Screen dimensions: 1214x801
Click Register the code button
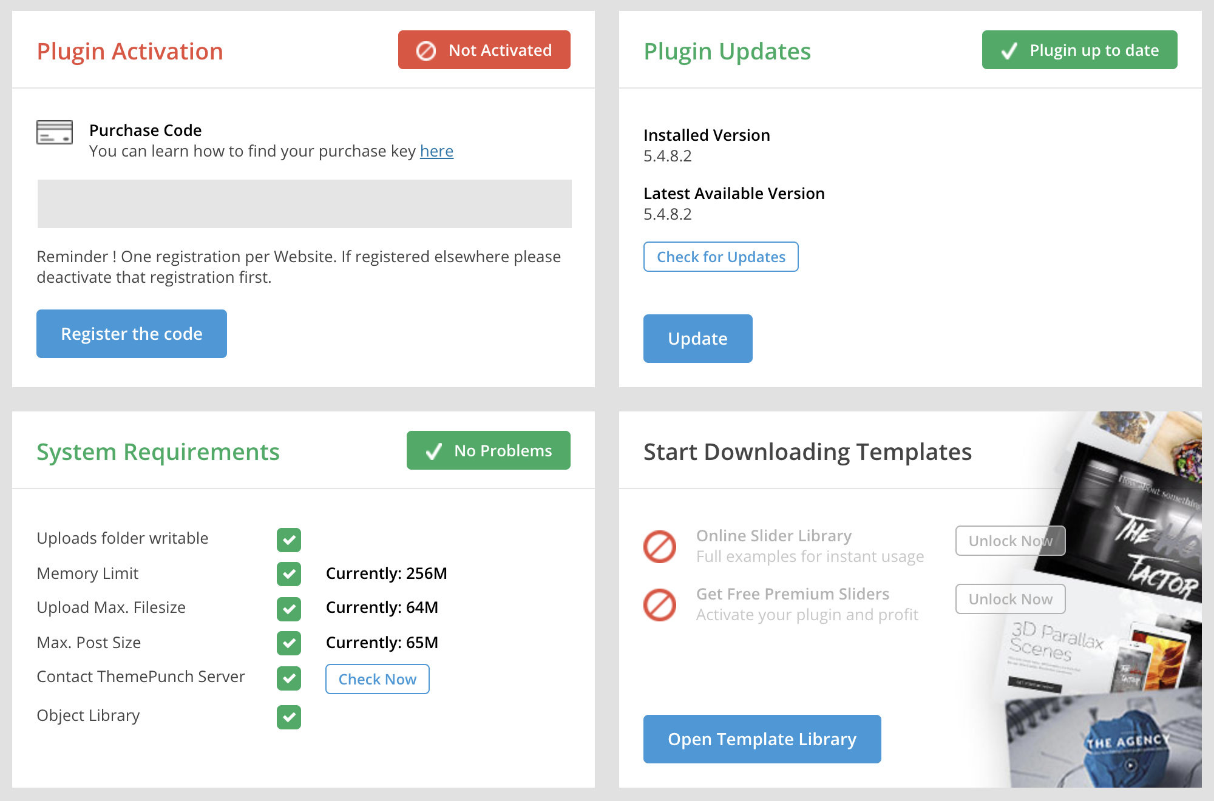pyautogui.click(x=132, y=334)
